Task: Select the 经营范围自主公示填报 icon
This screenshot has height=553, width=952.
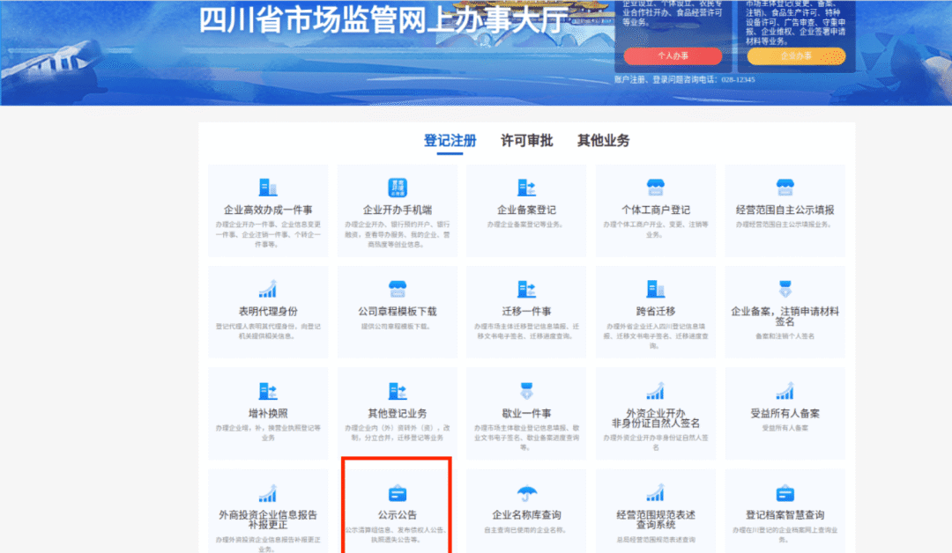Action: (x=785, y=187)
